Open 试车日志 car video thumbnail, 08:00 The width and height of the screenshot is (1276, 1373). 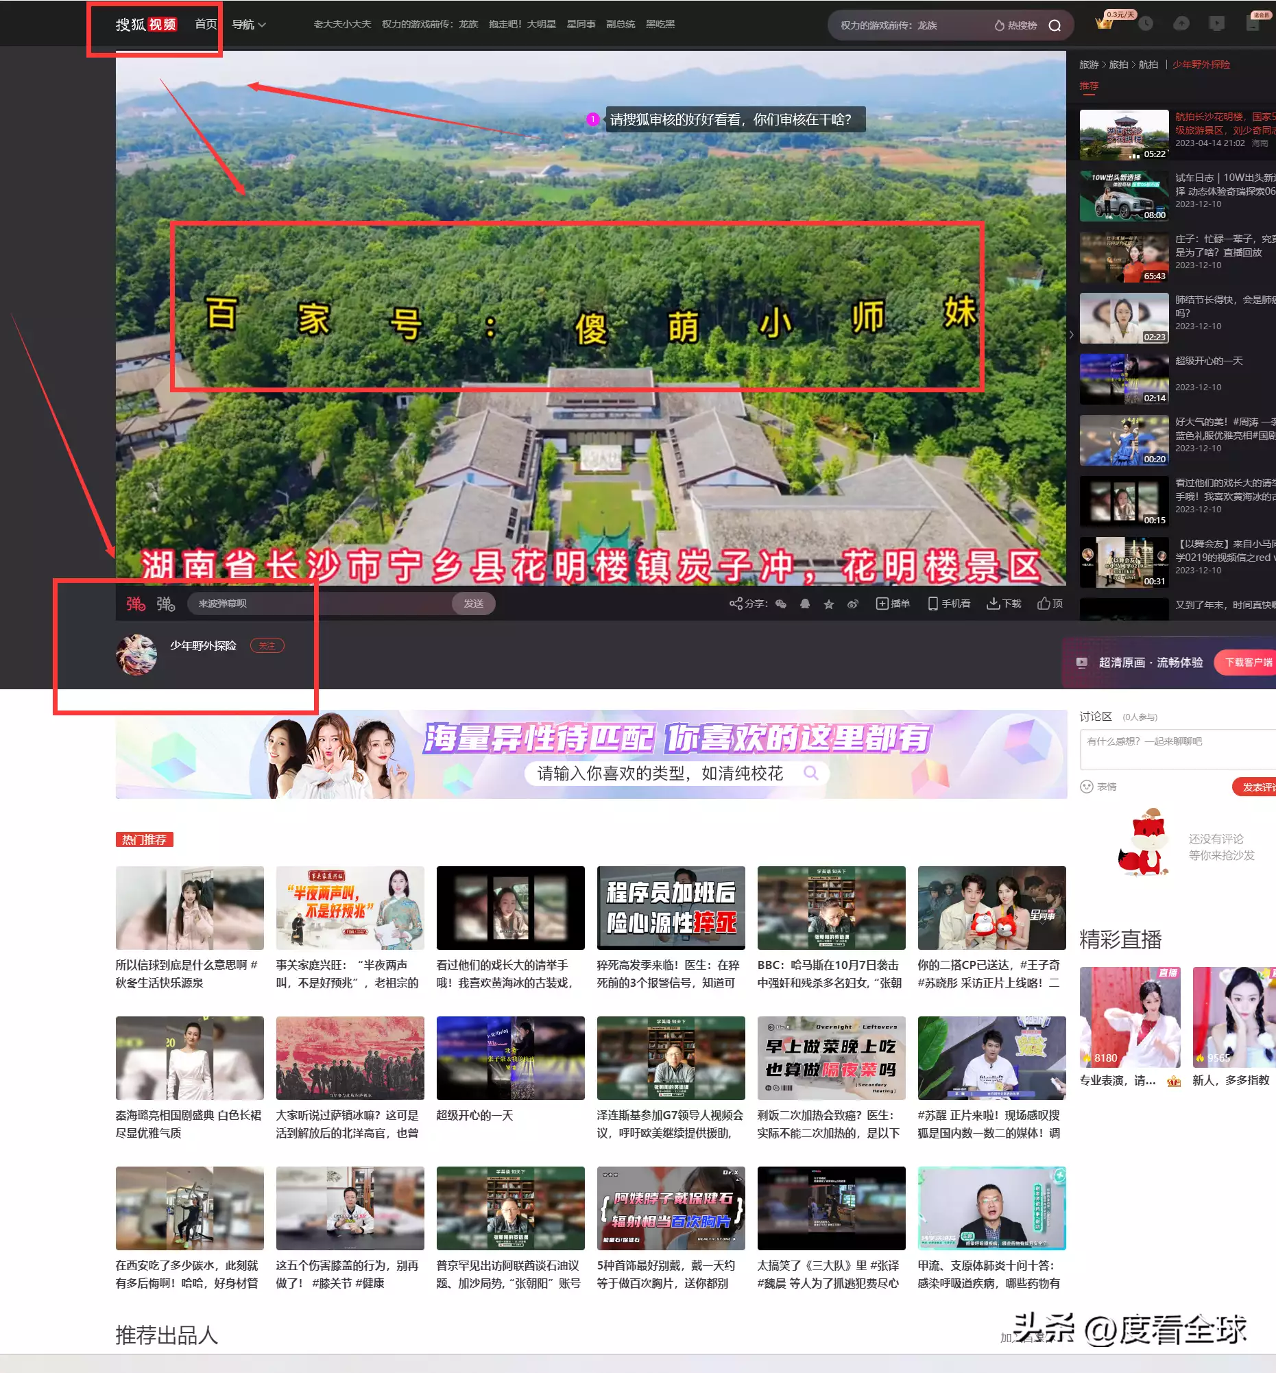pos(1124,195)
